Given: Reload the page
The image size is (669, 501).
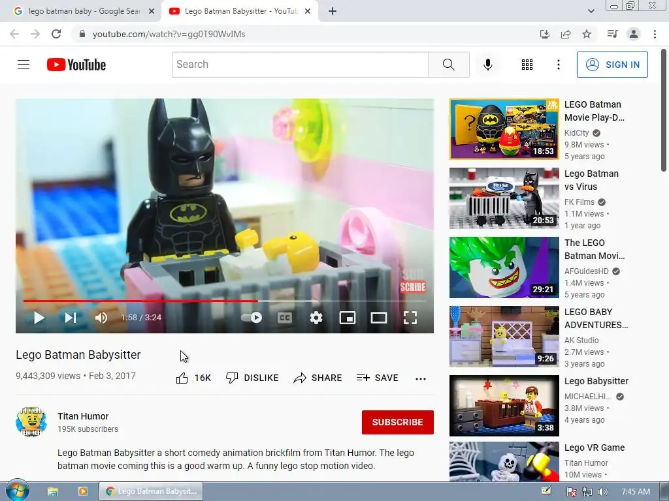Looking at the screenshot, I should coord(56,34).
